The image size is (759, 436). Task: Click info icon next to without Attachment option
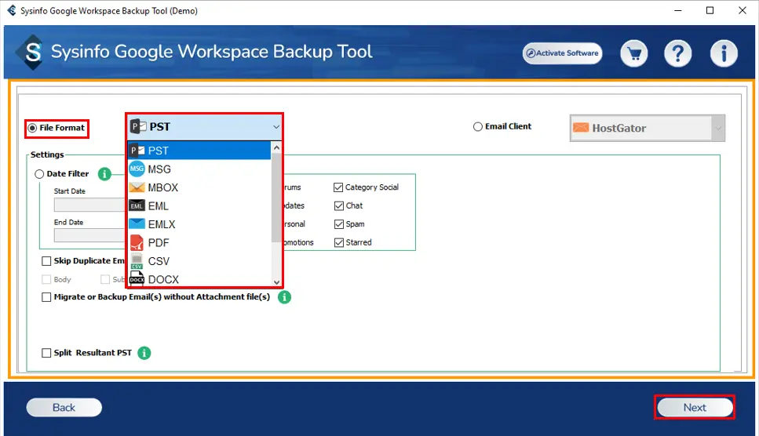coord(284,297)
